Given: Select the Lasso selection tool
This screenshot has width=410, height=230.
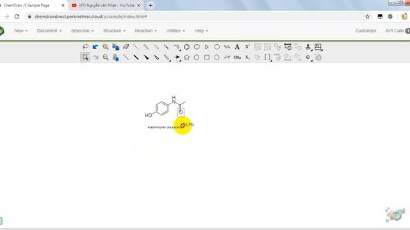Looking at the screenshot, I should pos(85,47).
